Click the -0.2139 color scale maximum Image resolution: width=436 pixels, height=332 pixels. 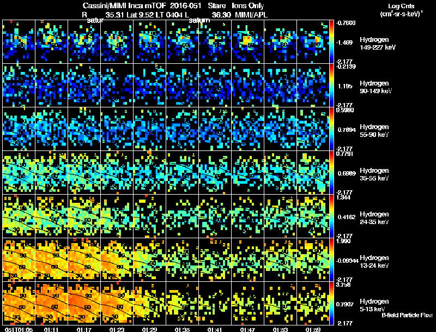[346, 67]
